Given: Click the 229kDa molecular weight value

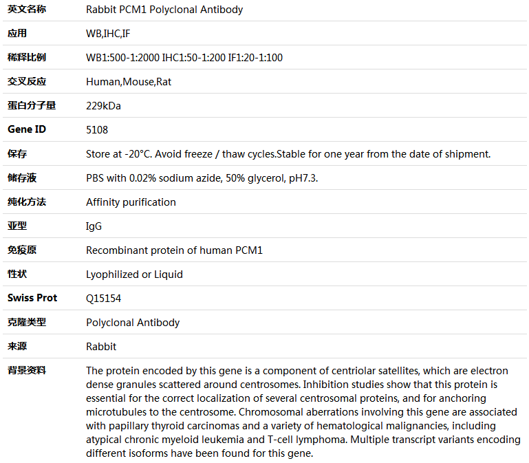Looking at the screenshot, I should pos(103,106).
